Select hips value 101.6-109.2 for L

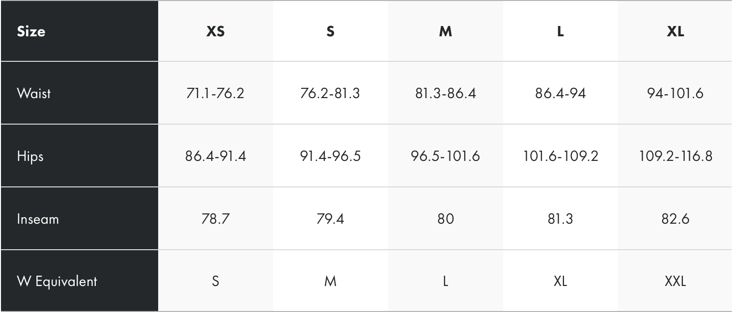(x=560, y=156)
